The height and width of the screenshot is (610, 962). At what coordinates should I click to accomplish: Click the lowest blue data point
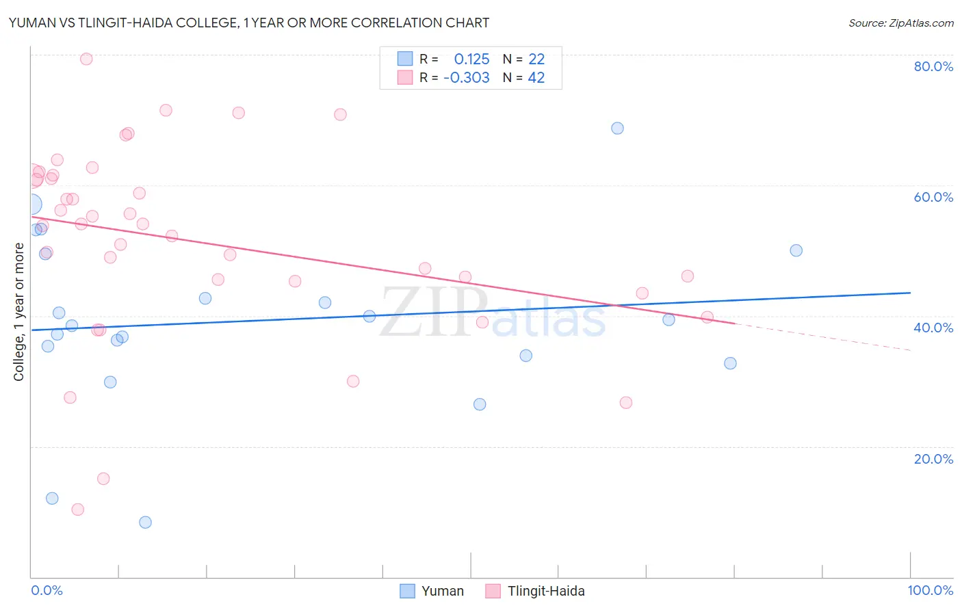pos(145,522)
